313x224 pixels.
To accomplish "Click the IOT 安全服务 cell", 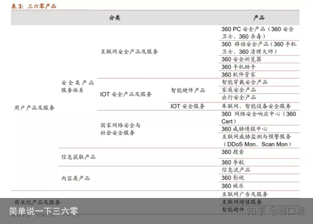I will [188, 106].
